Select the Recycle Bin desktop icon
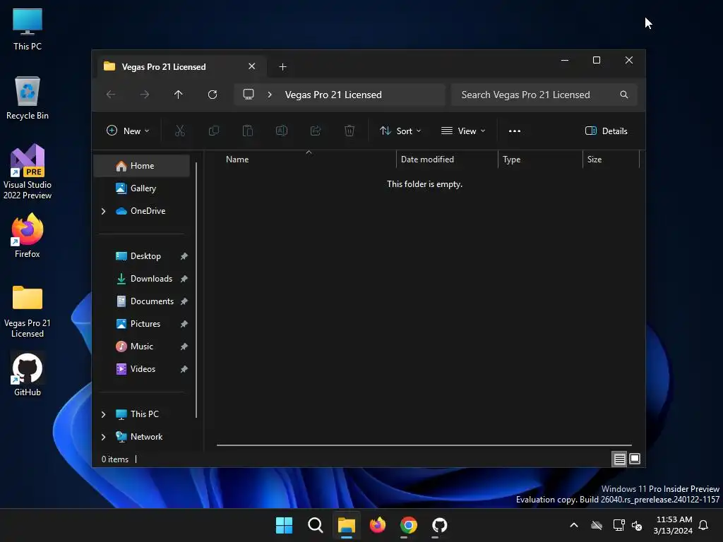This screenshot has height=542, width=723. point(28,97)
